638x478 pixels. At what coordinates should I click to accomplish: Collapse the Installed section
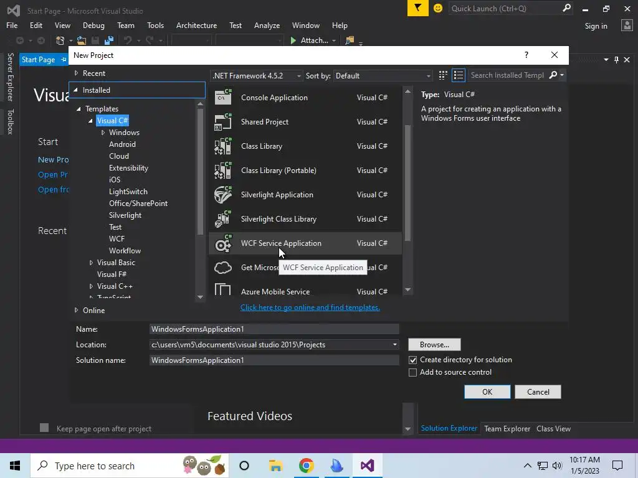[76, 90]
